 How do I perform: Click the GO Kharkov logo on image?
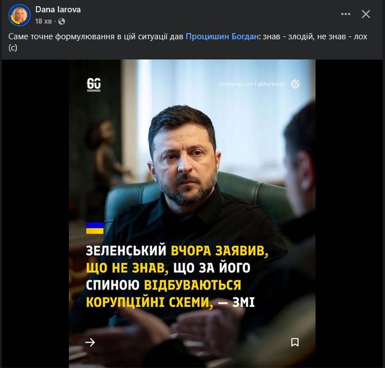[94, 85]
